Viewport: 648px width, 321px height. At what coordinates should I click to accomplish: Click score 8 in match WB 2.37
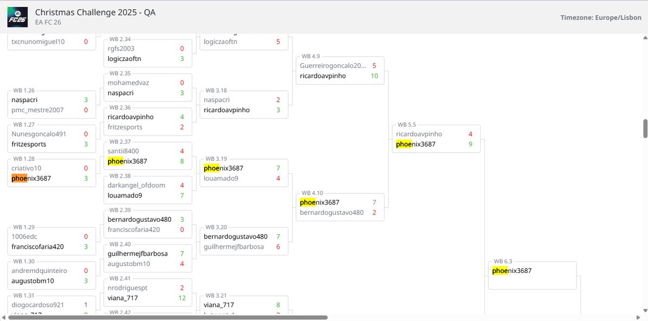(x=182, y=161)
